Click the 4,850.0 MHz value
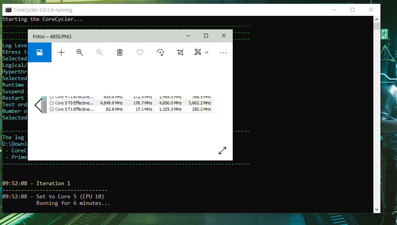 [170, 103]
